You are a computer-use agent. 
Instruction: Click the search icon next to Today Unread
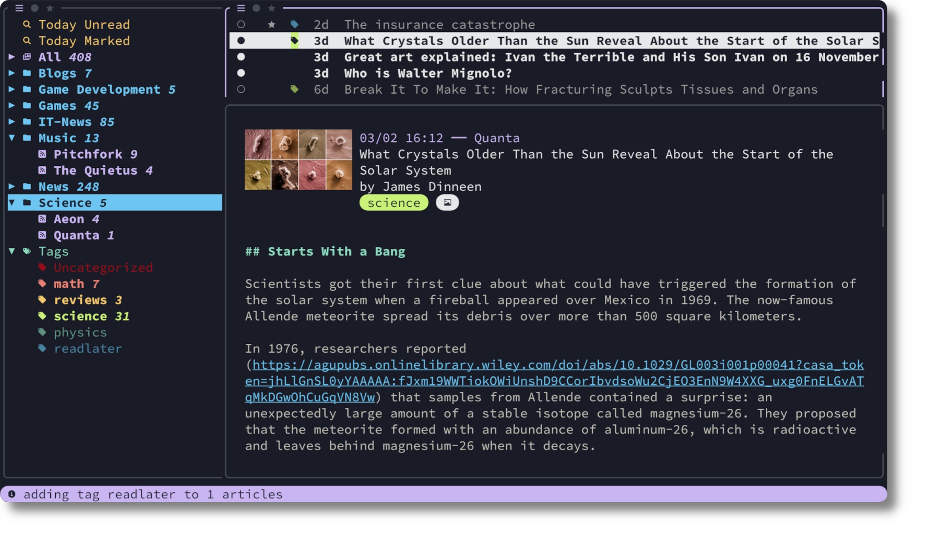coord(27,24)
